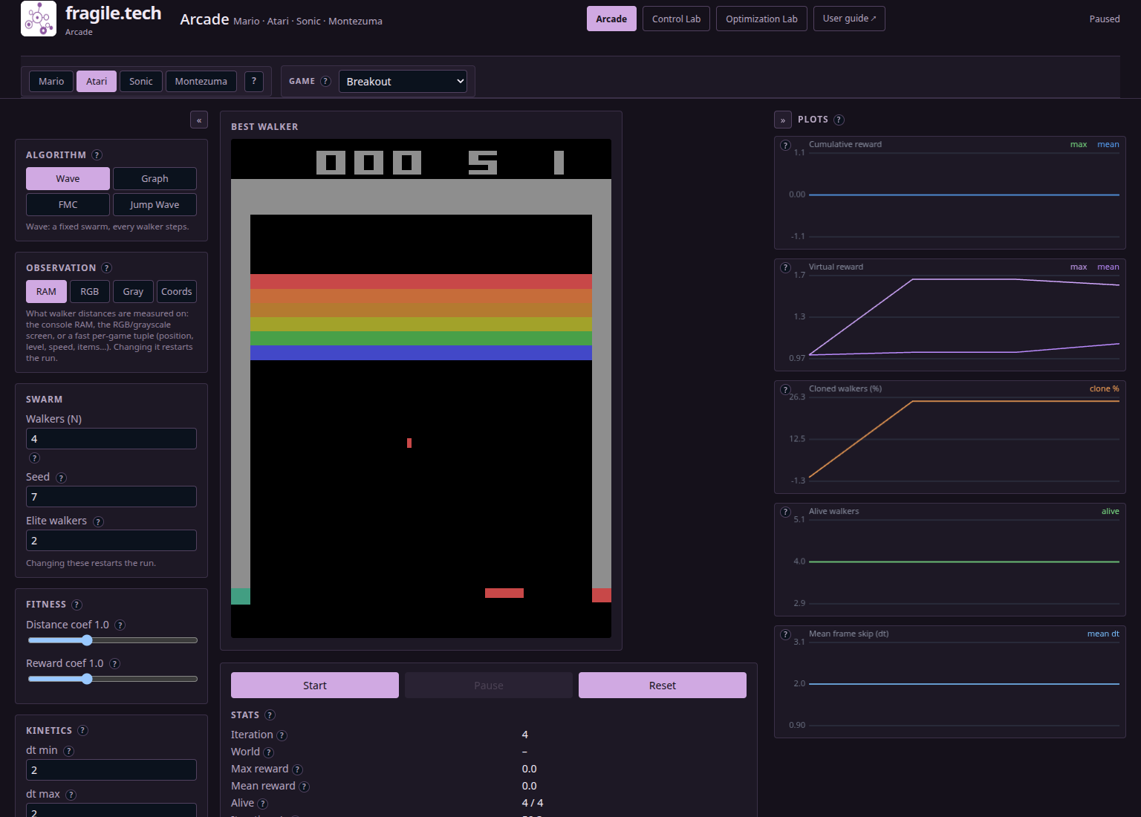Viewport: 1141px width, 817px height.
Task: Focus the Walkers (N) input field
Action: [x=111, y=438]
